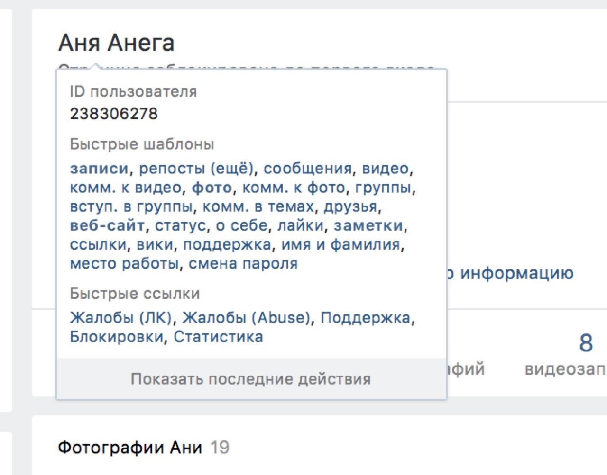Open the Блокировки quick link

point(116,337)
